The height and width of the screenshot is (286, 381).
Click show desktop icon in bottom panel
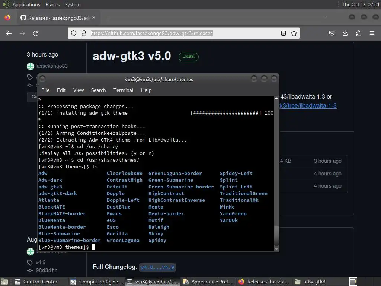pyautogui.click(x=4, y=282)
